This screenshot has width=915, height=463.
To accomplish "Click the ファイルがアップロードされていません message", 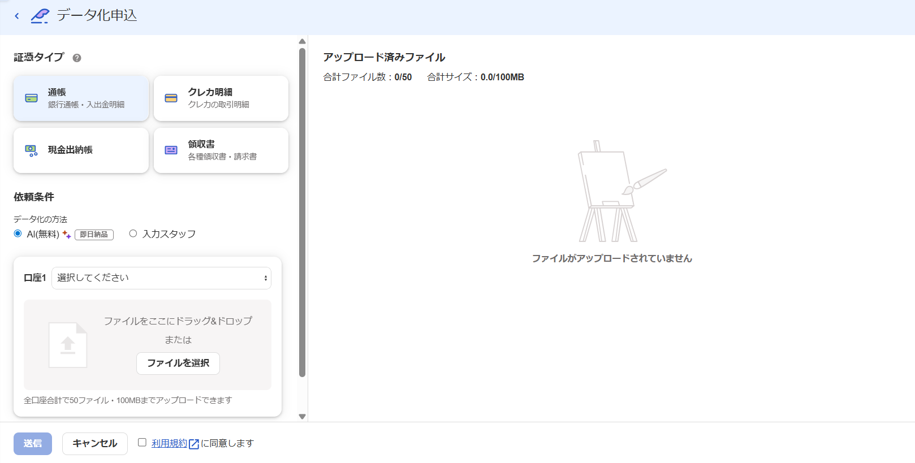I will coord(612,258).
